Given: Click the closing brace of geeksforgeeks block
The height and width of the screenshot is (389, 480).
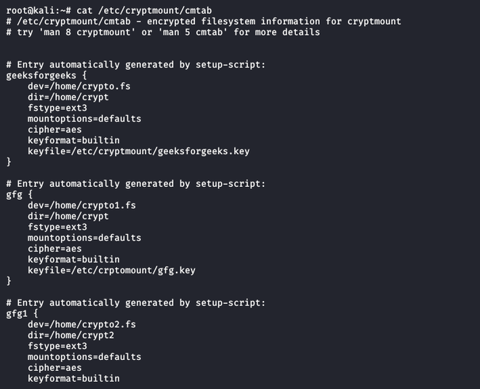Looking at the screenshot, I should coord(9,161).
